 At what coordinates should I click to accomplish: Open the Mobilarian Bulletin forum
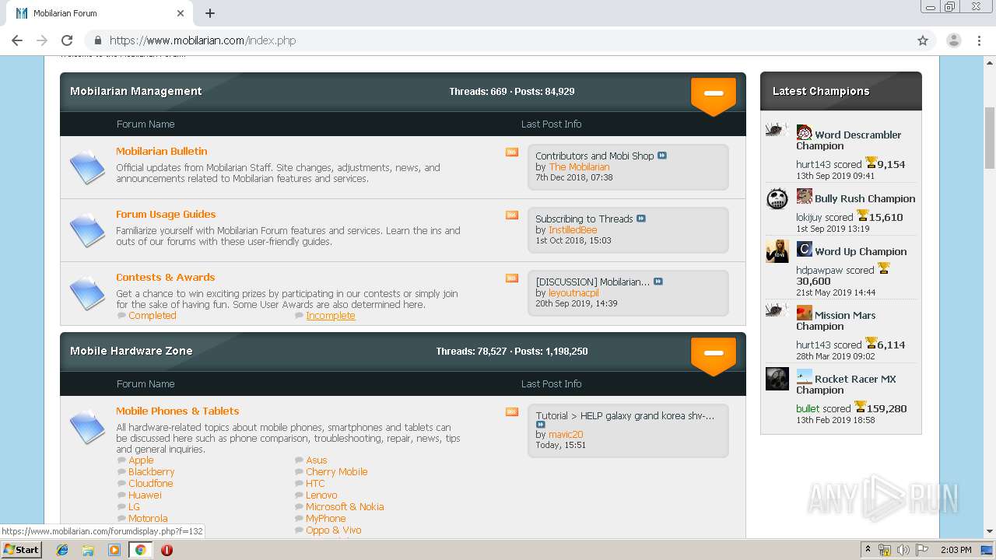162,151
